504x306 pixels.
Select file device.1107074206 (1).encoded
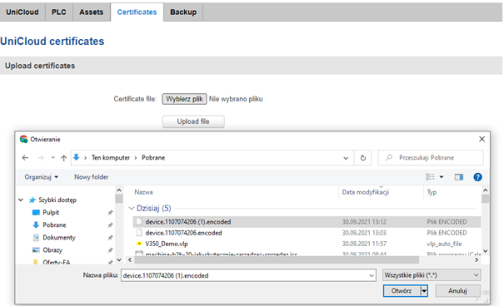point(188,222)
